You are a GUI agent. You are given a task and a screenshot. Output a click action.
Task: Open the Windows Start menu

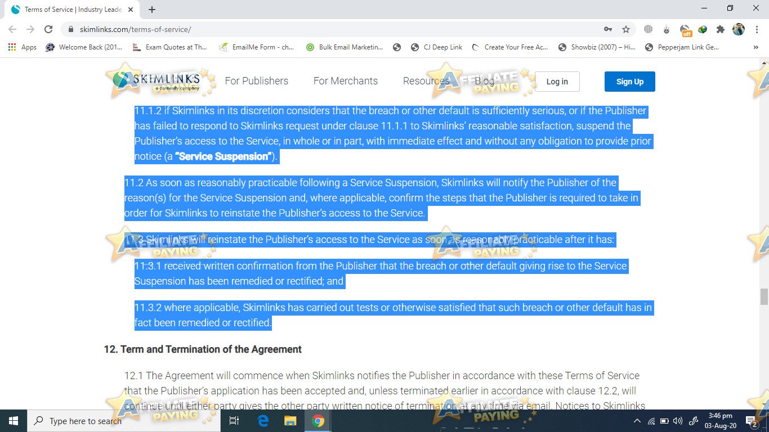click(14, 421)
